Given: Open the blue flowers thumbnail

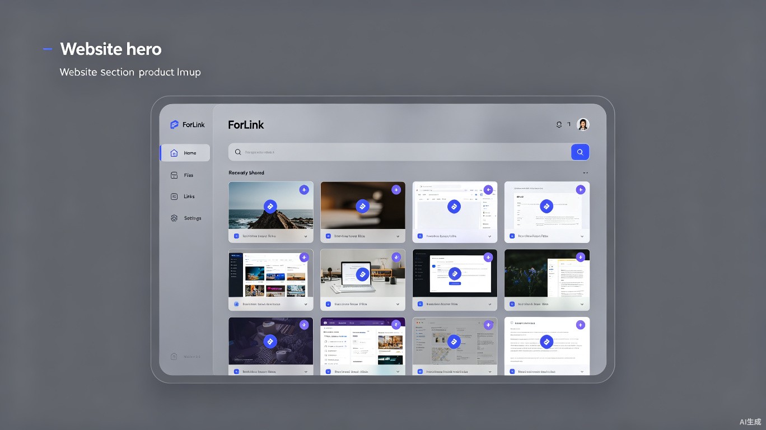Looking at the screenshot, I should click(547, 273).
